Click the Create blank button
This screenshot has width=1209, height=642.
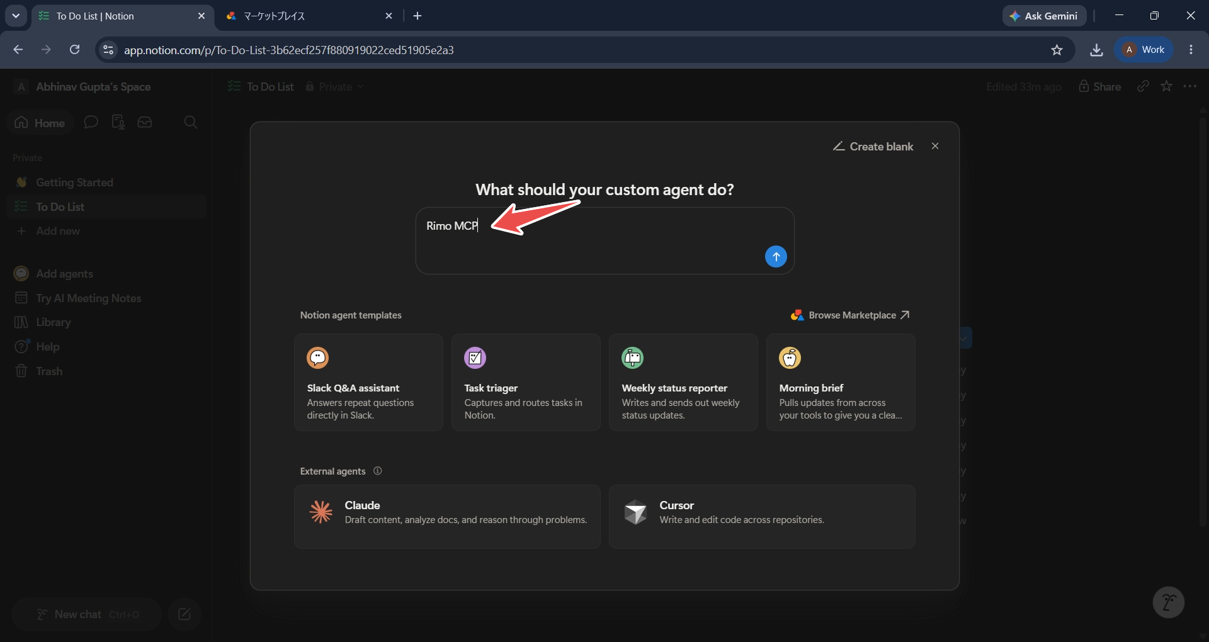873,146
